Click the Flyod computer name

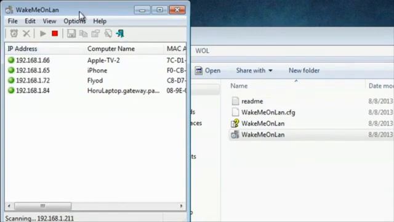point(95,81)
